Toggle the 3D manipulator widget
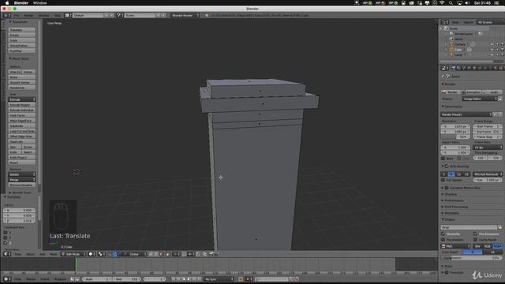505x284 pixels. [x=110, y=254]
